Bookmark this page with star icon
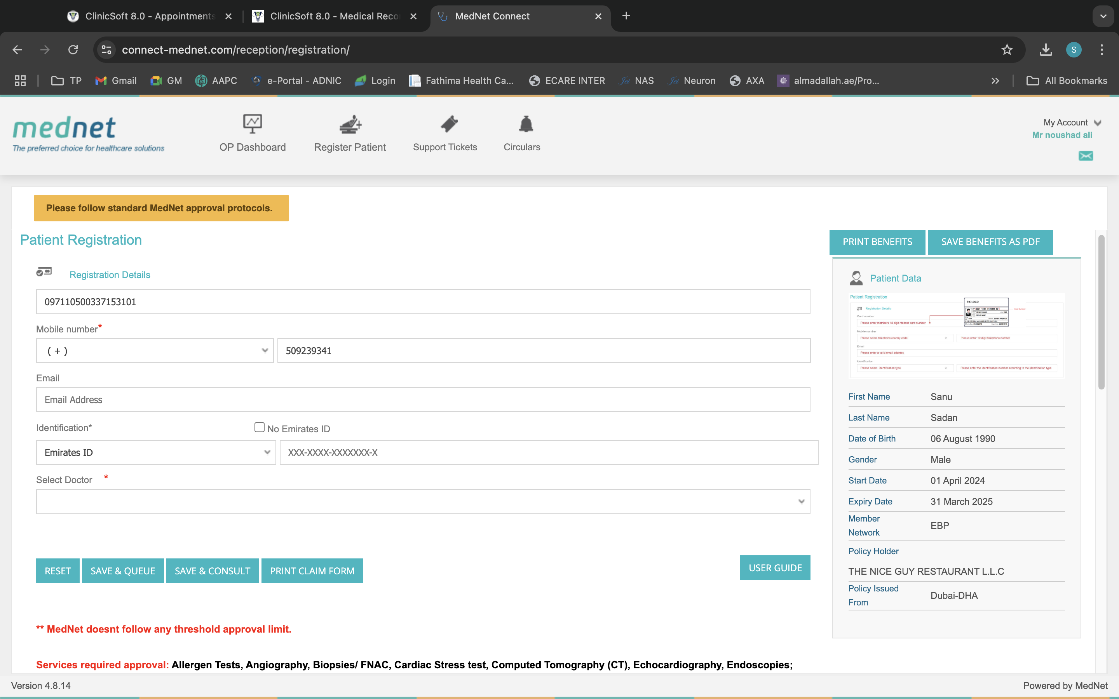Screen dimensions: 1119x699 click(x=1007, y=49)
